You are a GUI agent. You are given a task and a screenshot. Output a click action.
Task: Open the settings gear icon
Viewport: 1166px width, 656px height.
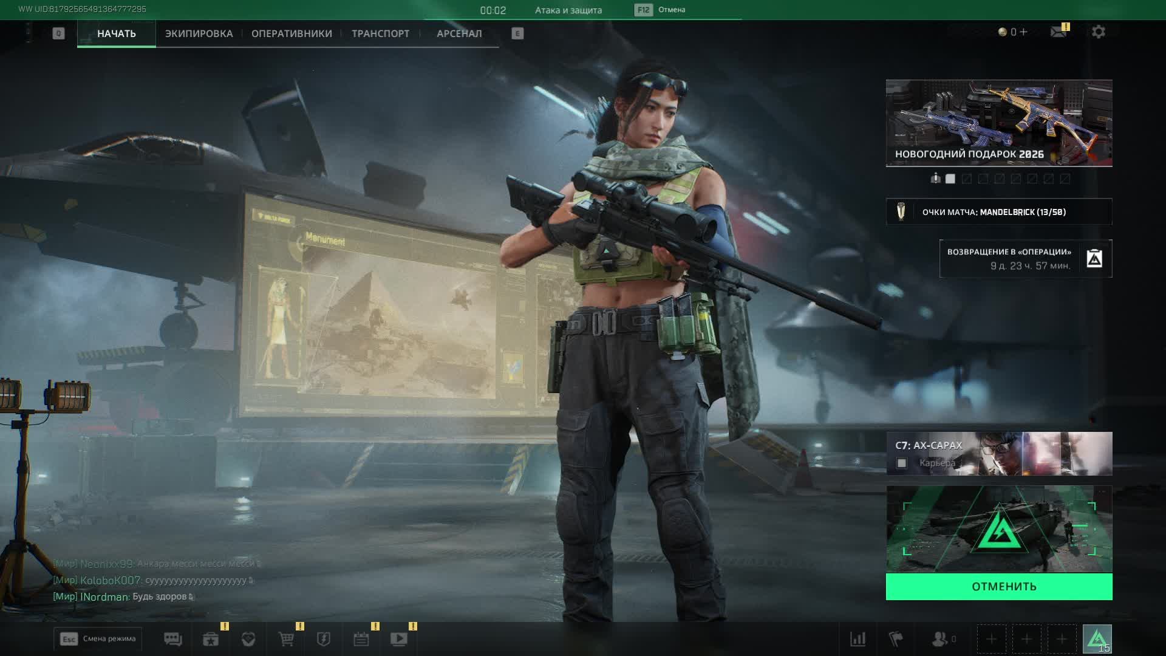click(x=1098, y=32)
